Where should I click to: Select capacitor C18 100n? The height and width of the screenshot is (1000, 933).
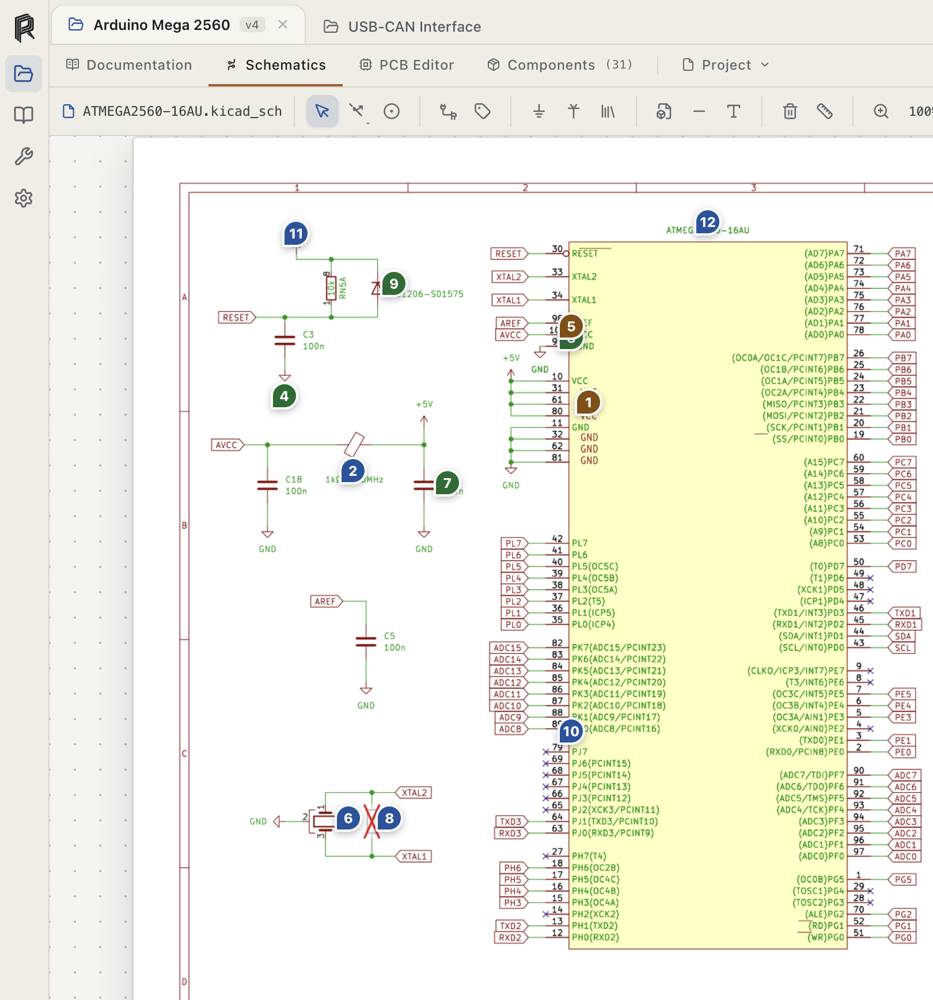[x=267, y=486]
